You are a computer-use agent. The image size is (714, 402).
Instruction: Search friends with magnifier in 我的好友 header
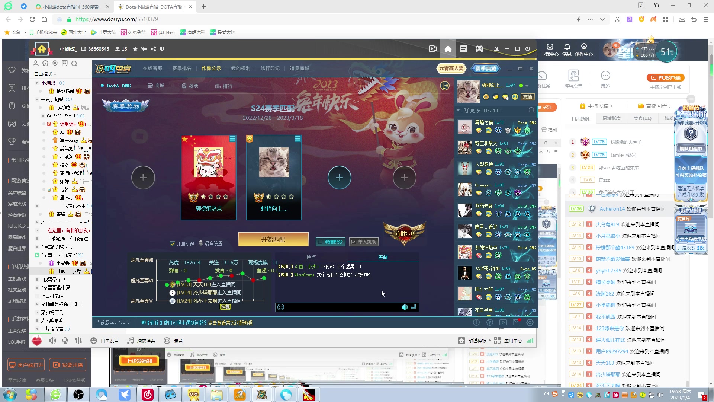pyautogui.click(x=531, y=110)
